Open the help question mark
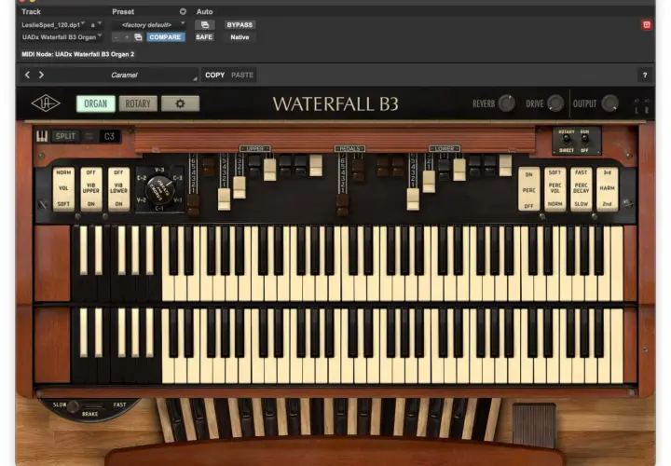This screenshot has width=671, height=466. 645,75
